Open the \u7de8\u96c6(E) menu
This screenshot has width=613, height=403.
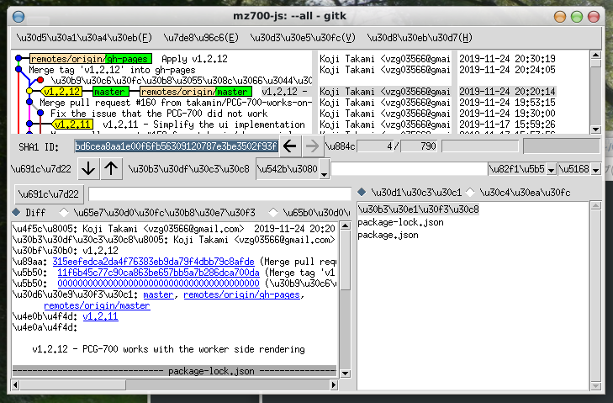click(201, 38)
